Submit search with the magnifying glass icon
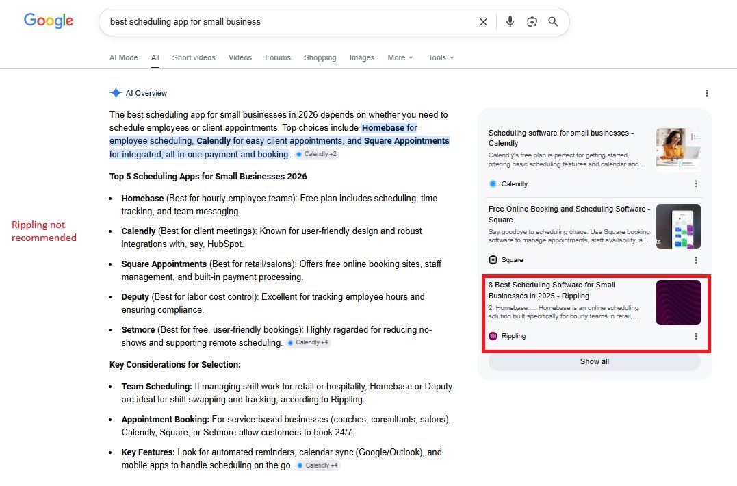This screenshot has height=486, width=737. click(x=553, y=22)
